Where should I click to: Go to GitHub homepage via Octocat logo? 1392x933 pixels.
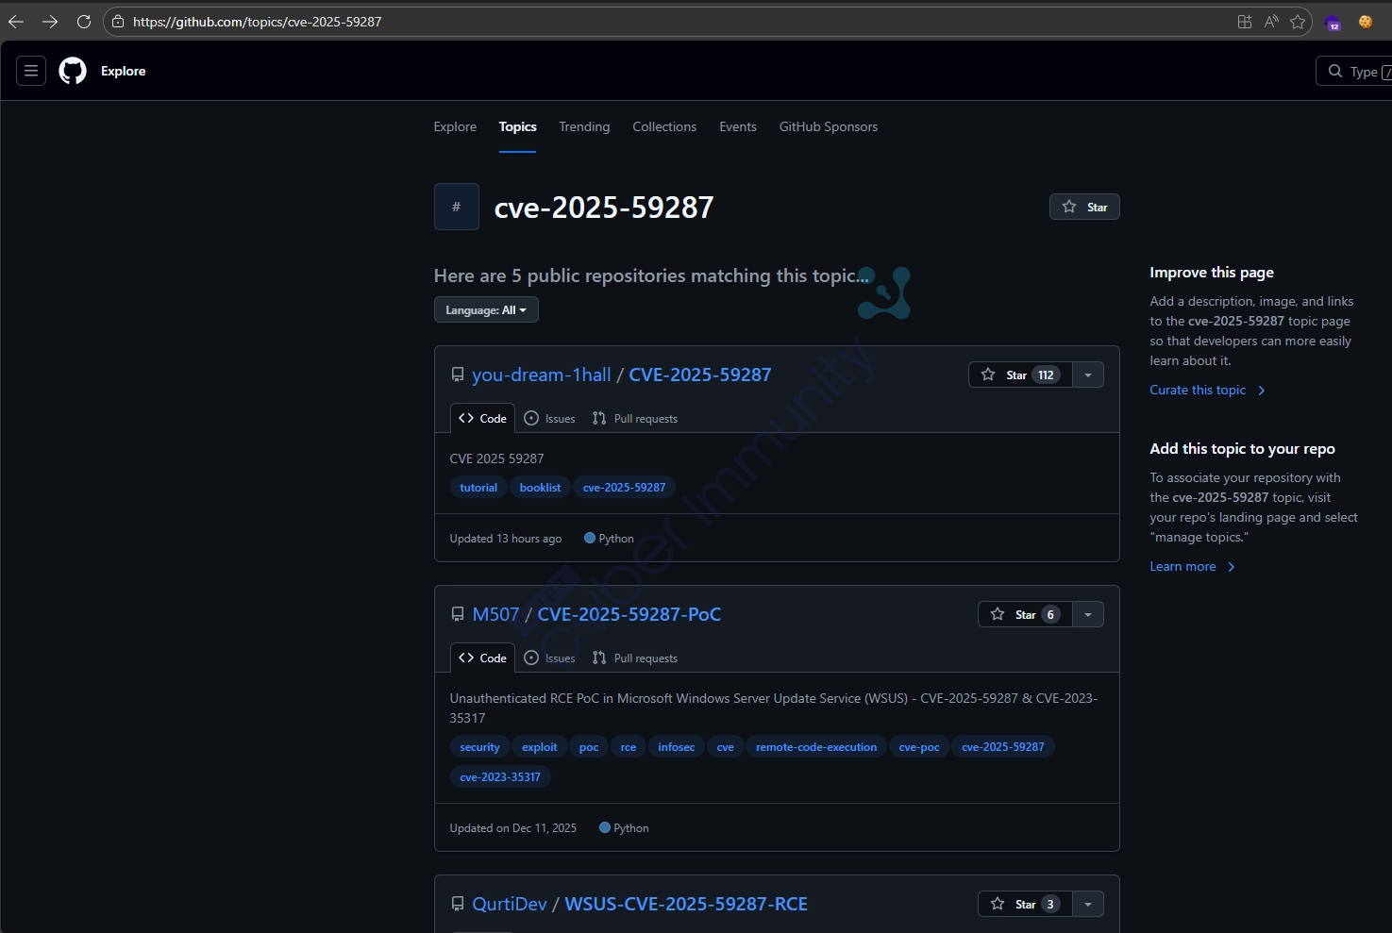pos(73,71)
